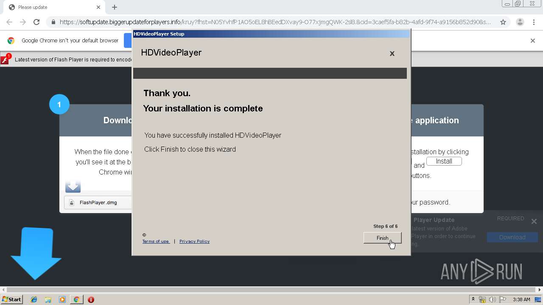543x305 pixels.
Task: Open the Terms of use link
Action: 156,241
